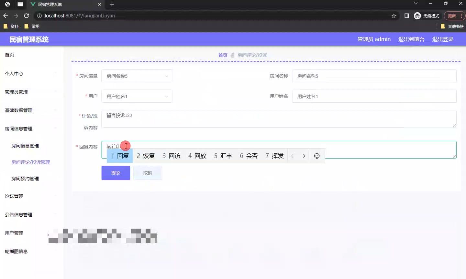Expand 基础数据管理 sidebar menu

tap(32, 110)
